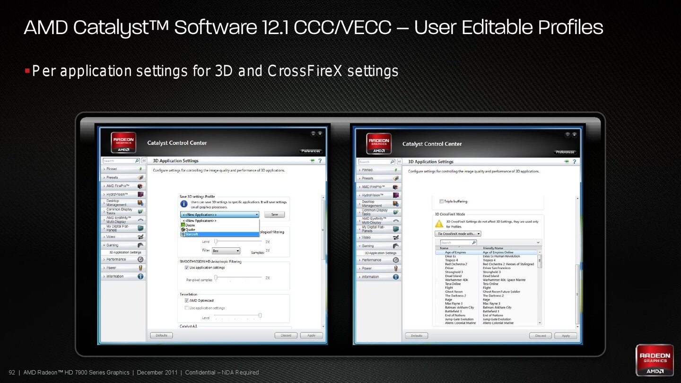
Task: Click My Digital Flat-Panels icon, left window
Action: (140, 228)
